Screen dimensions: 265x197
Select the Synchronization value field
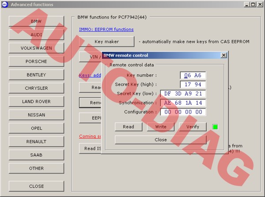(183, 102)
